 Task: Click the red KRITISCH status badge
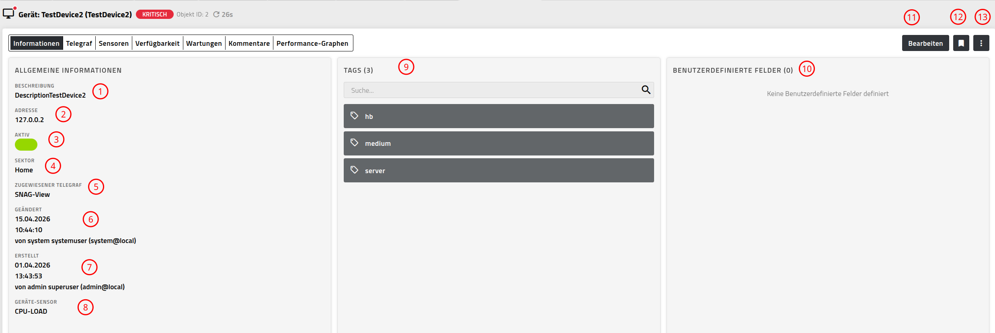tap(155, 14)
